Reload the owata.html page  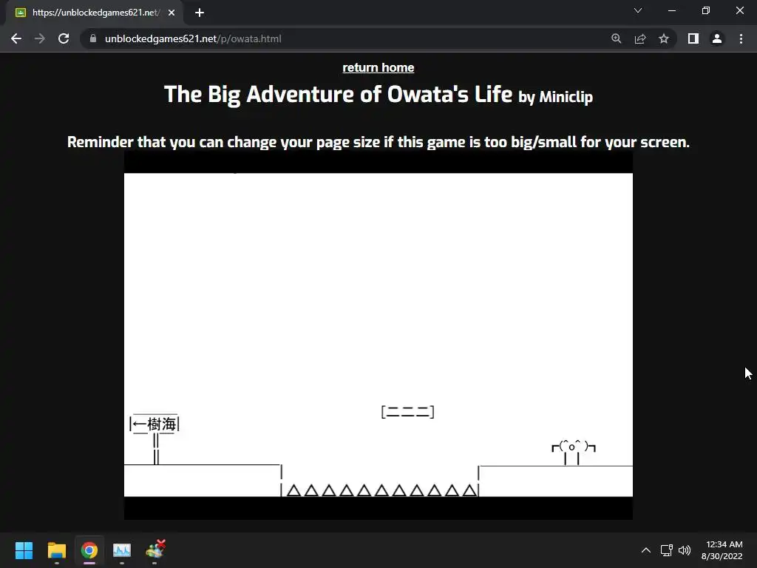pos(64,38)
